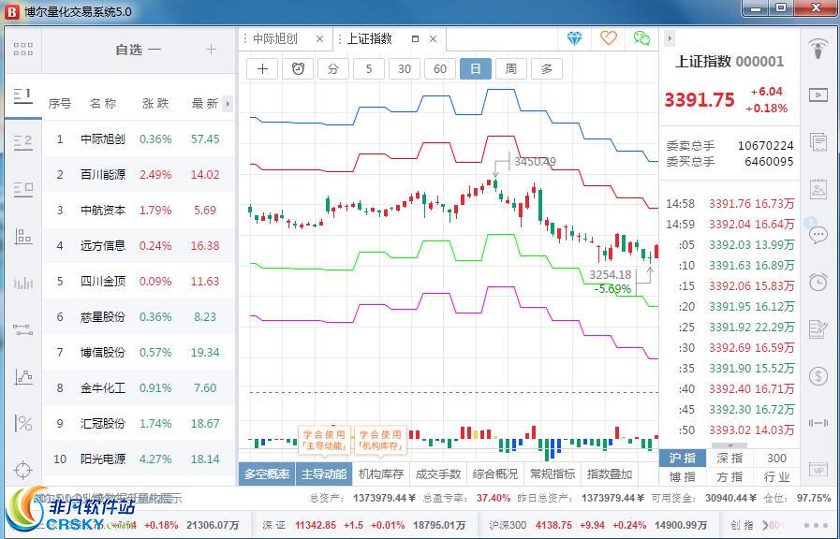Viewport: 840px width, 539px height.
Task: Expand columns arrow next to 最新 header
Action: 228,104
